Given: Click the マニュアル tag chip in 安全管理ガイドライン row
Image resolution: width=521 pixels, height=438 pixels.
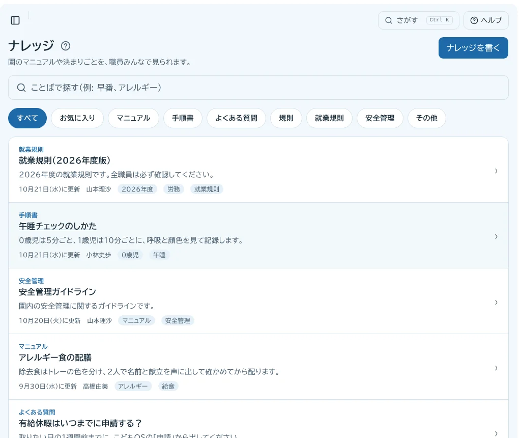Looking at the screenshot, I should pyautogui.click(x=136, y=320).
